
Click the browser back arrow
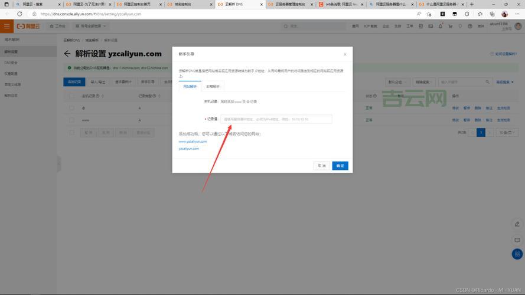point(7,14)
